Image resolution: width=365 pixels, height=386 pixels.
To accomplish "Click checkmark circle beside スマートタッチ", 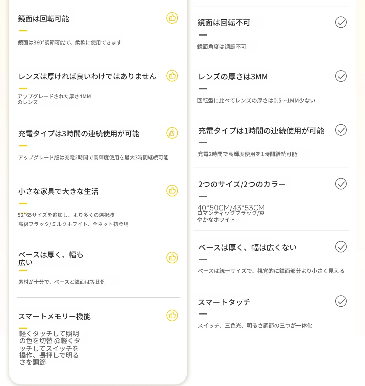I will (341, 301).
